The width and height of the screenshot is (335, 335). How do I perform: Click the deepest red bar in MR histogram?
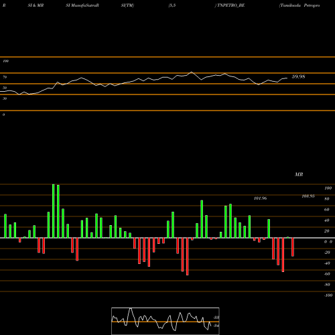[188, 257]
